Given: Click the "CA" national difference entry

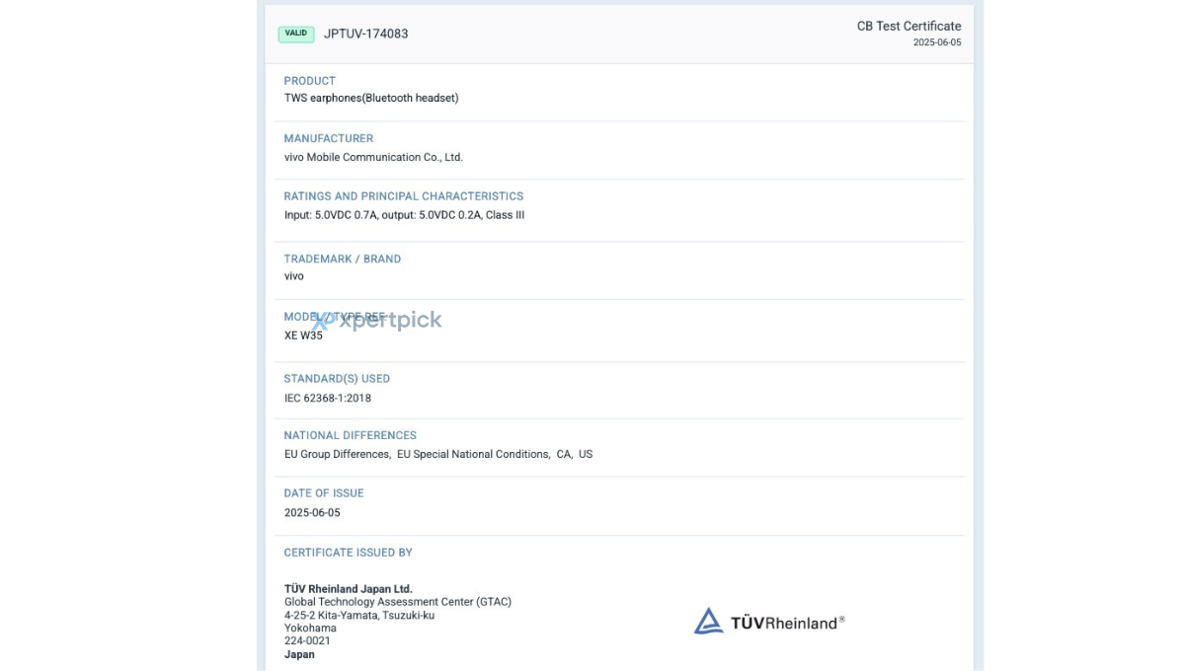Looking at the screenshot, I should [x=564, y=454].
